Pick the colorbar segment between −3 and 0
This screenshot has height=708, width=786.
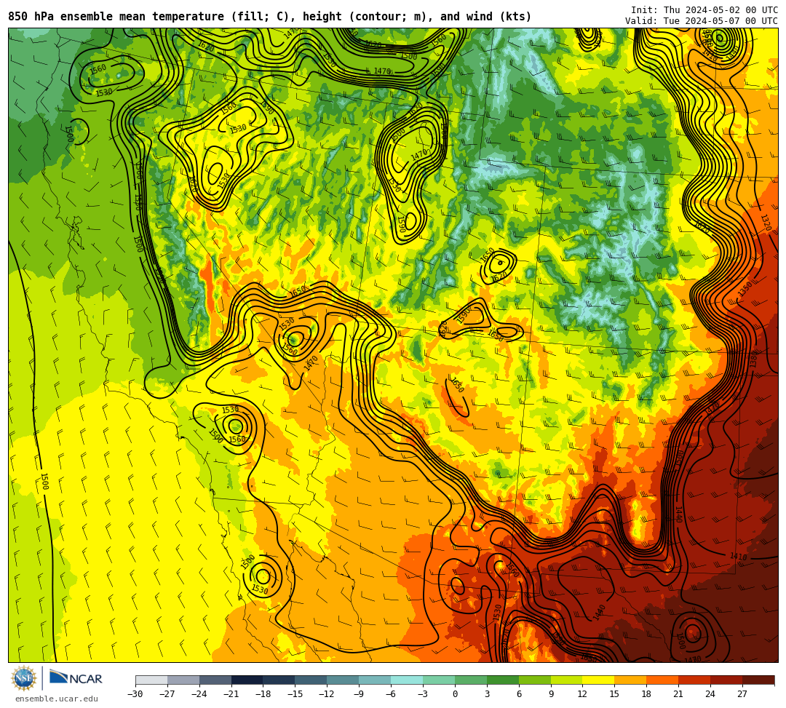click(x=439, y=680)
